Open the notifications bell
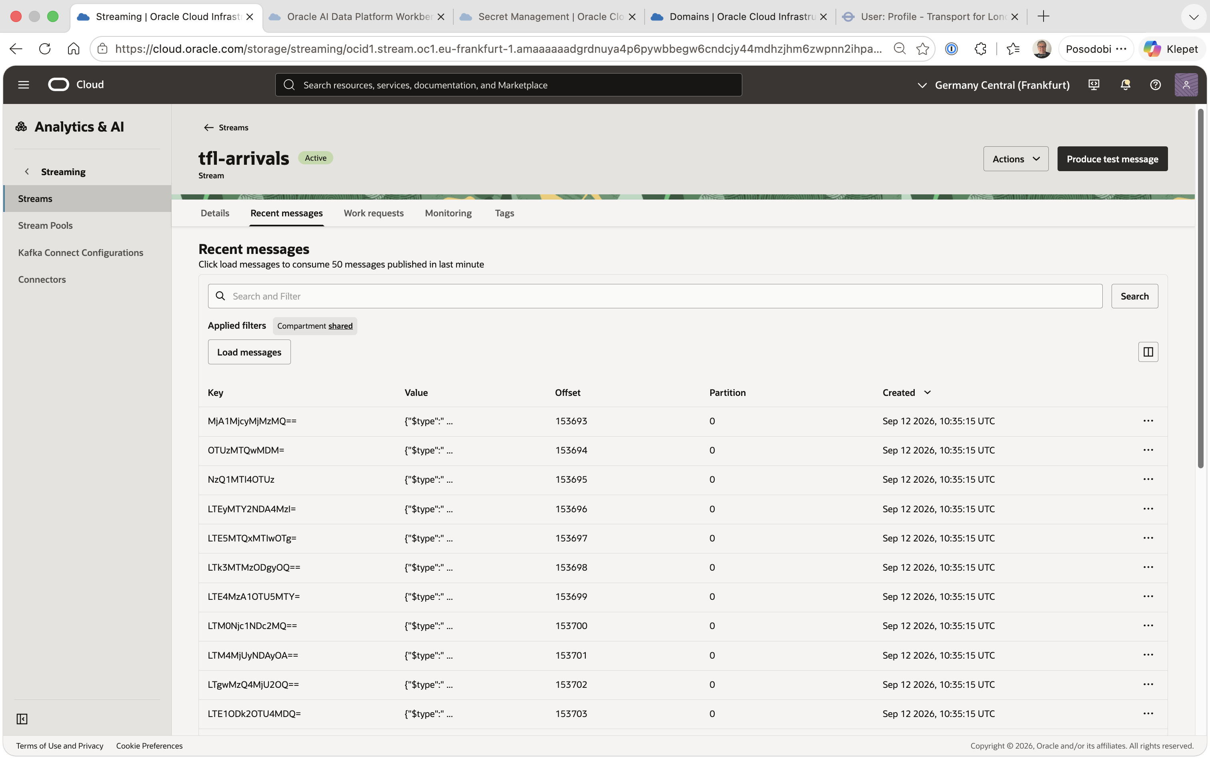 click(1125, 85)
